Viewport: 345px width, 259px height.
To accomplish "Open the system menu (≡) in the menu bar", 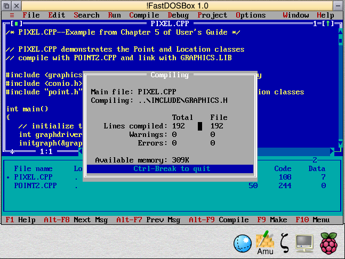I will click(x=12, y=15).
